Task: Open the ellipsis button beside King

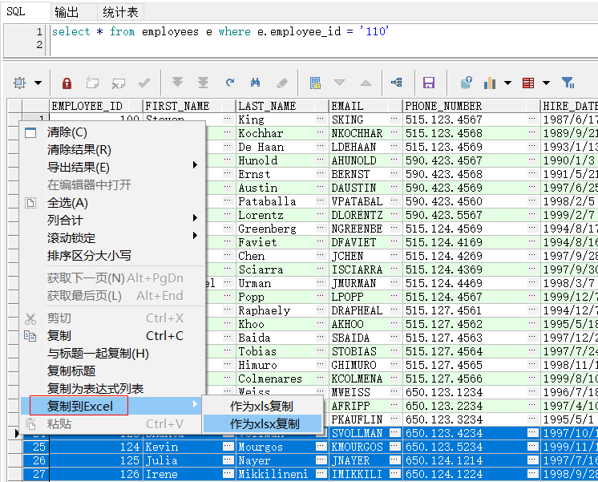Action: [x=321, y=119]
